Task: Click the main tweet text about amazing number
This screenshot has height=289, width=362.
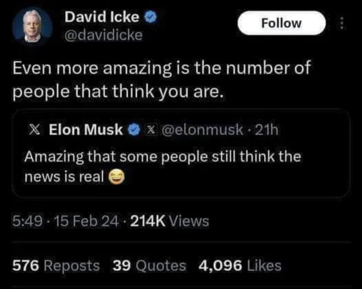Action: [x=161, y=80]
